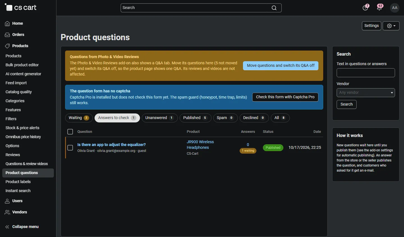Show the All questions tab
This screenshot has width=404, height=237.
click(280, 118)
